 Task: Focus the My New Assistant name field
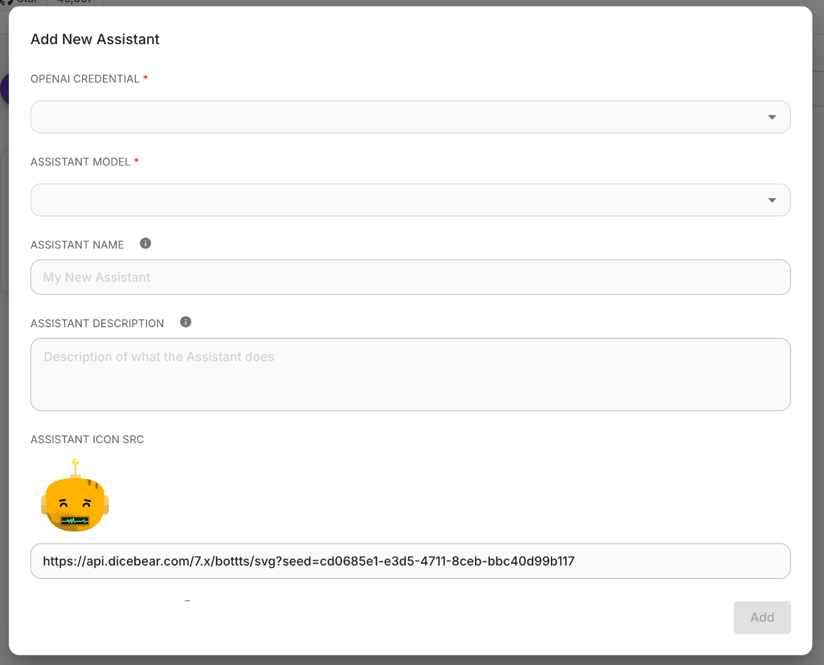pos(410,277)
